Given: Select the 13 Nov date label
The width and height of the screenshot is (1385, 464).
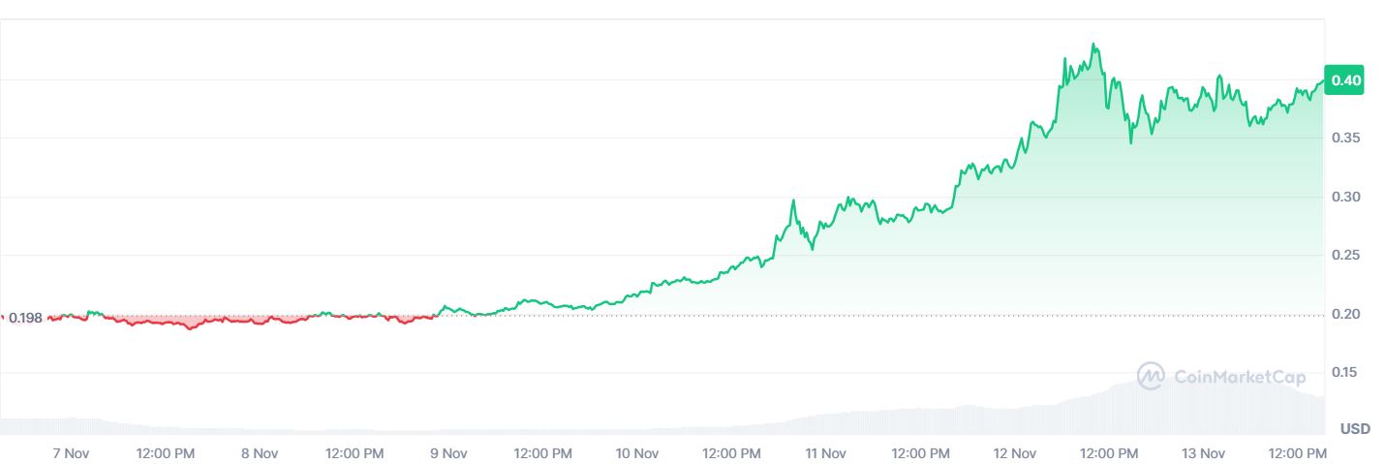Looking at the screenshot, I should pos(1205,452).
